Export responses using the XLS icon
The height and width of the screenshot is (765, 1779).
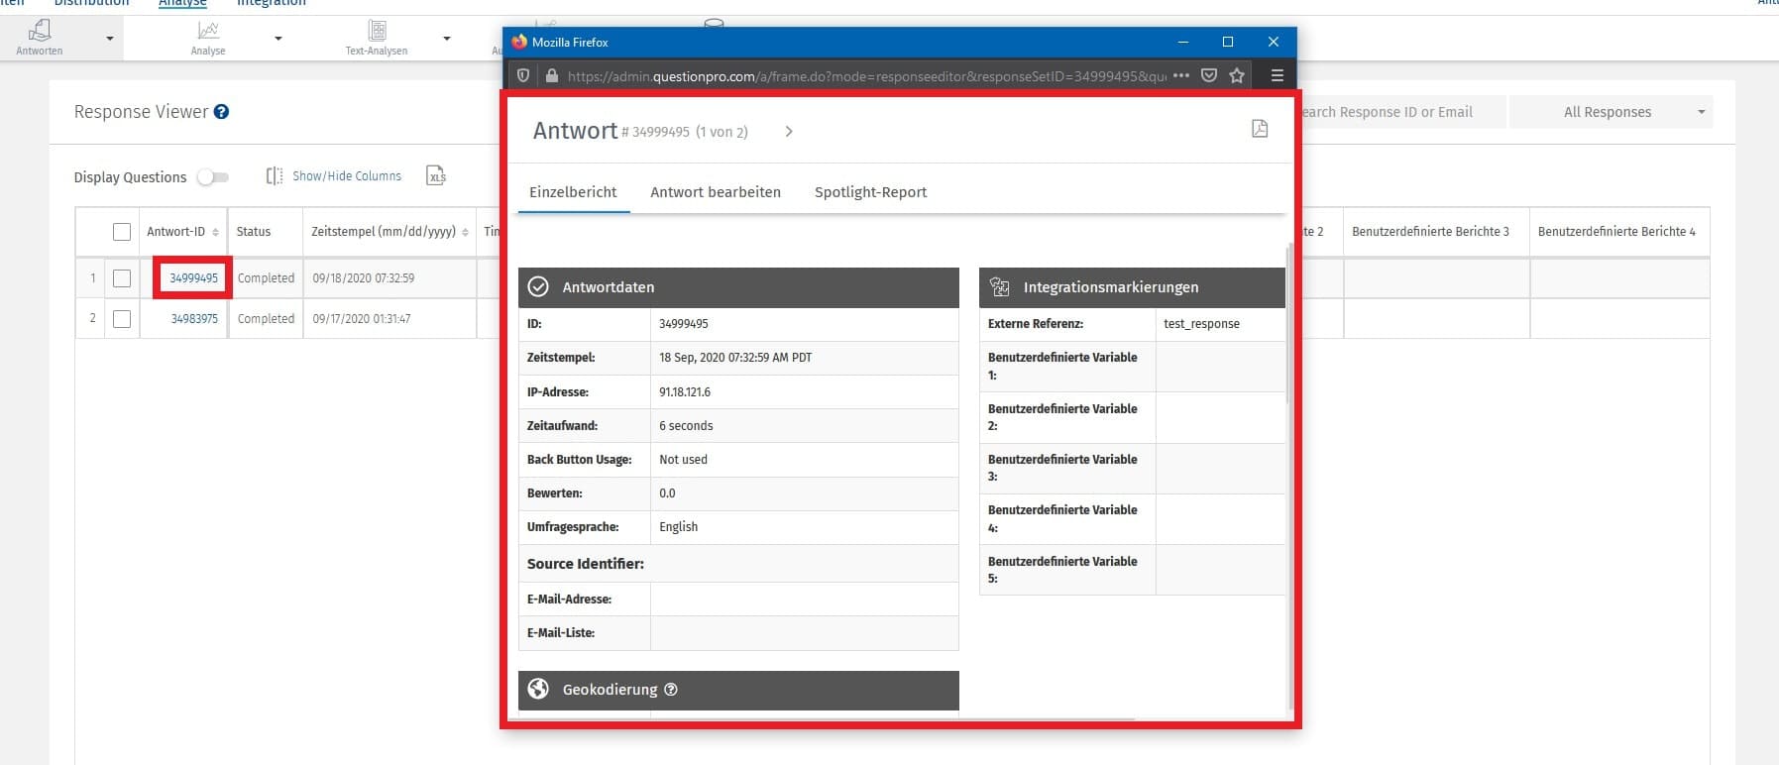pyautogui.click(x=436, y=176)
